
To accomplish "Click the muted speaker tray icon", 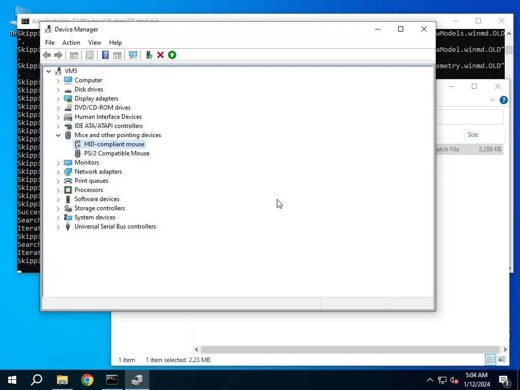I will pyautogui.click(x=454, y=380).
